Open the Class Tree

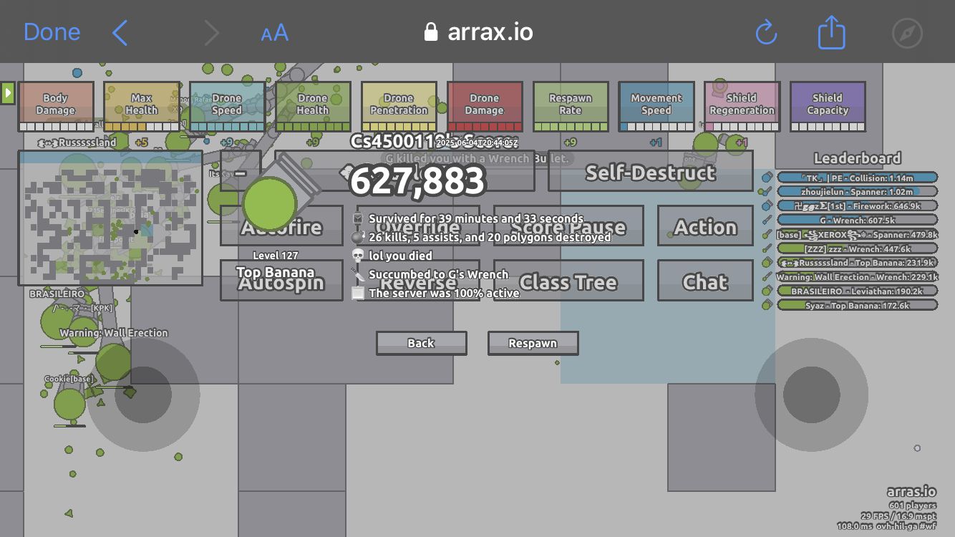click(568, 281)
